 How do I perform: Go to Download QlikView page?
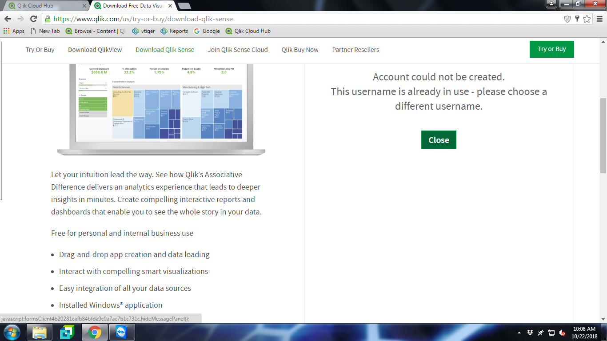[95, 50]
